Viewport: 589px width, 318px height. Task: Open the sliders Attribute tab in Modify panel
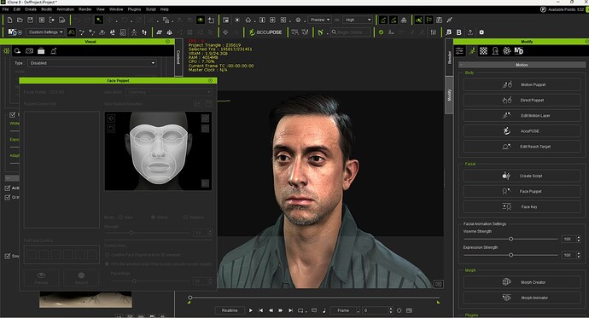tap(460, 50)
